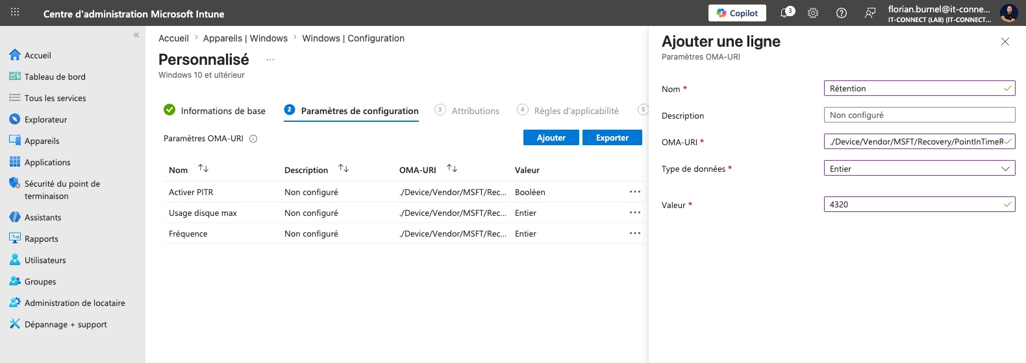Collapse the left navigation menu
Screen dimensions: 1026x363
click(136, 35)
